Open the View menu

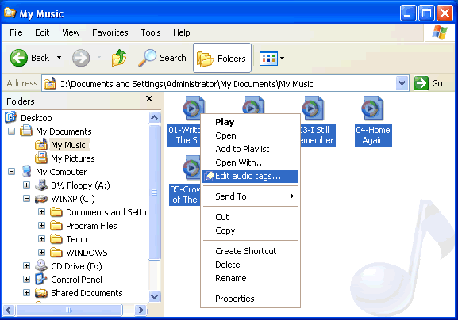[x=71, y=32]
